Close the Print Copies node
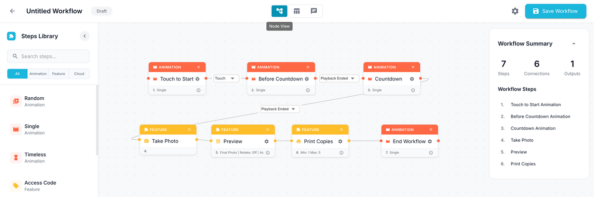This screenshot has width=594, height=197. click(x=342, y=129)
